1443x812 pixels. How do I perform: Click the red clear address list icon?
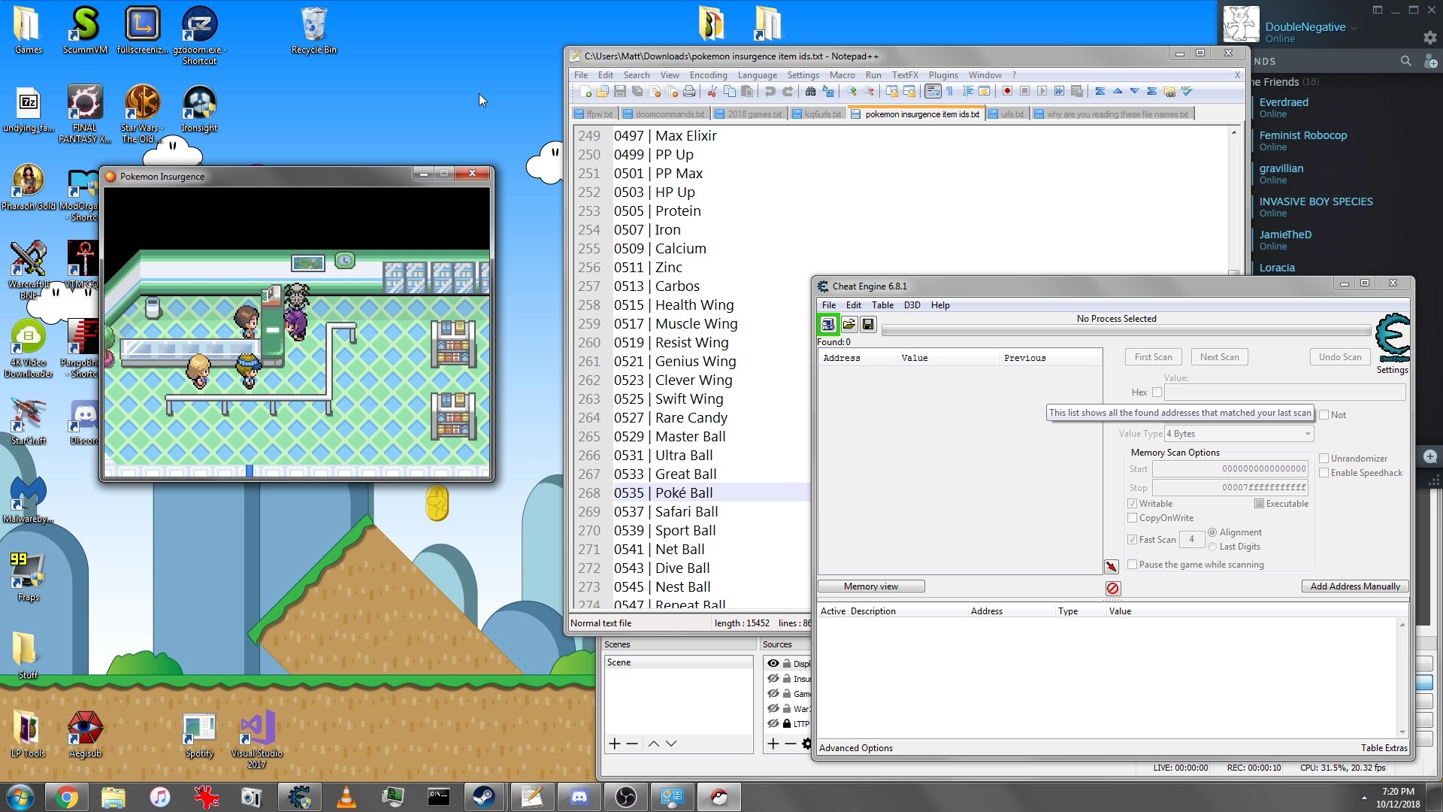[1113, 588]
